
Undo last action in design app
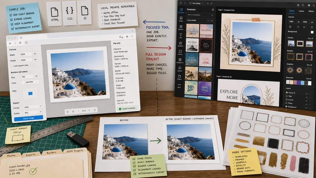(208, 3)
